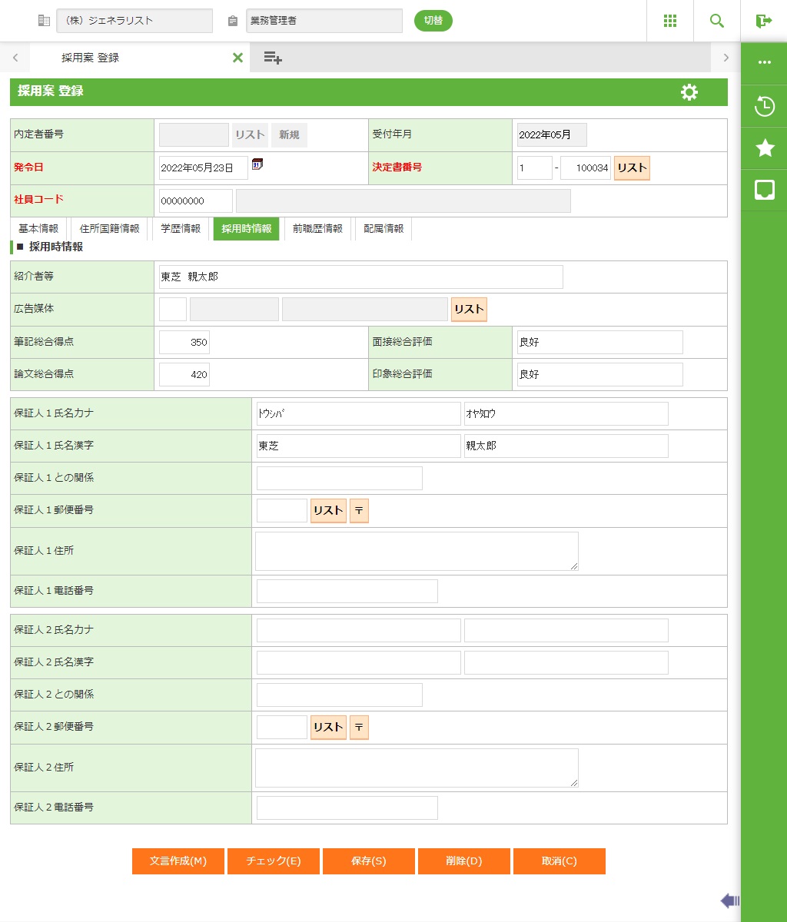This screenshot has height=922, width=787.
Task: Switch to the 前職歴情報 tab
Action: coord(317,229)
